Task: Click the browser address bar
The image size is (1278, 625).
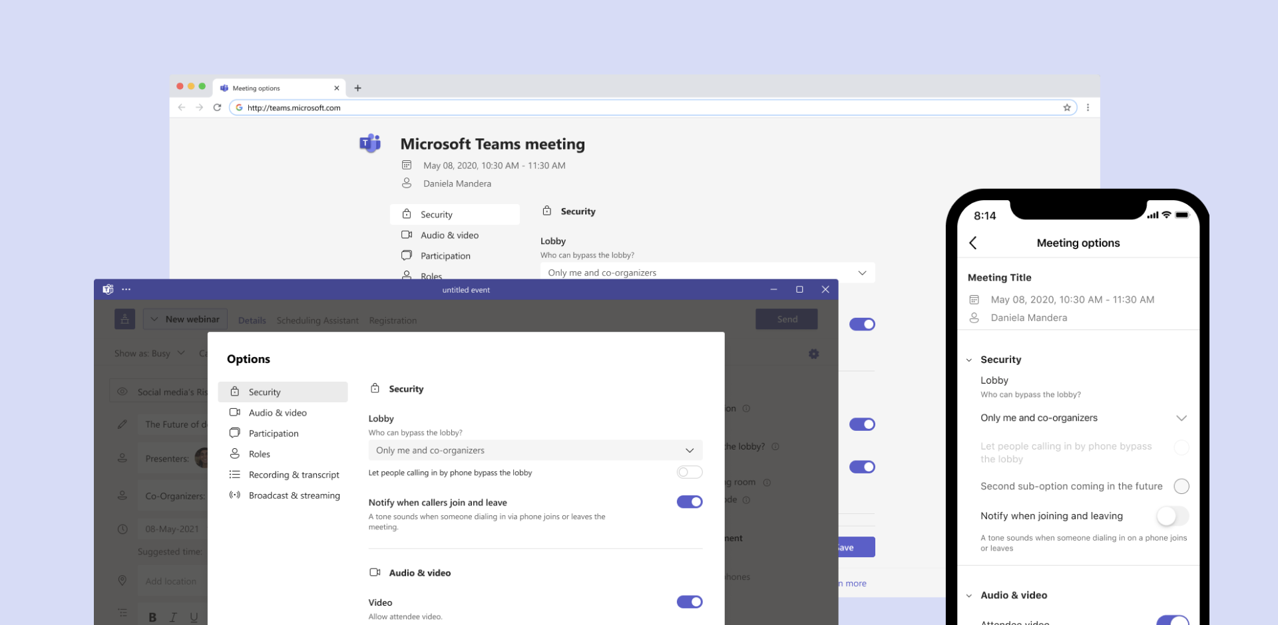Action: click(x=653, y=107)
